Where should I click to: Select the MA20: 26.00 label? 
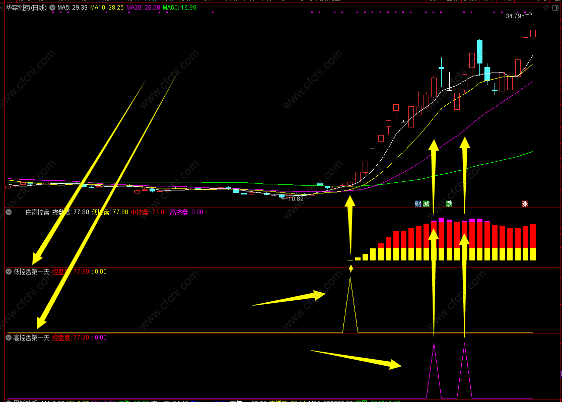pos(144,8)
